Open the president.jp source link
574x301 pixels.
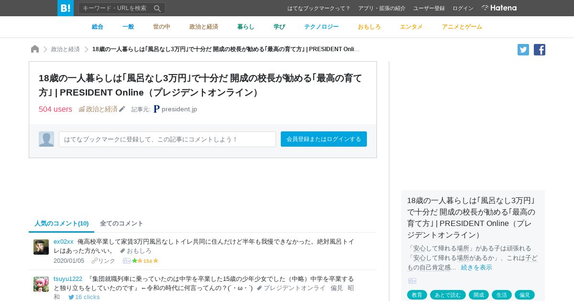tap(179, 109)
